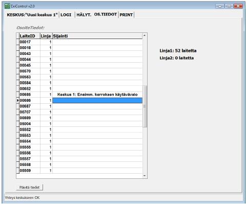Select device ID 00707 cell
246x204 pixels.
tap(30, 112)
